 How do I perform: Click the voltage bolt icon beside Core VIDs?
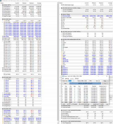coord(4,21)
